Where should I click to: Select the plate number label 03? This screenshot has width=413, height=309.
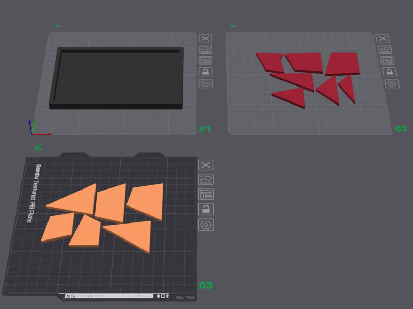[x=205, y=285]
